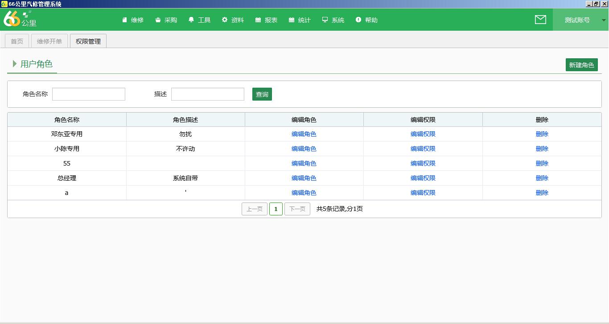Open the mail envelope icon
This screenshot has height=324, width=609.
click(x=540, y=20)
